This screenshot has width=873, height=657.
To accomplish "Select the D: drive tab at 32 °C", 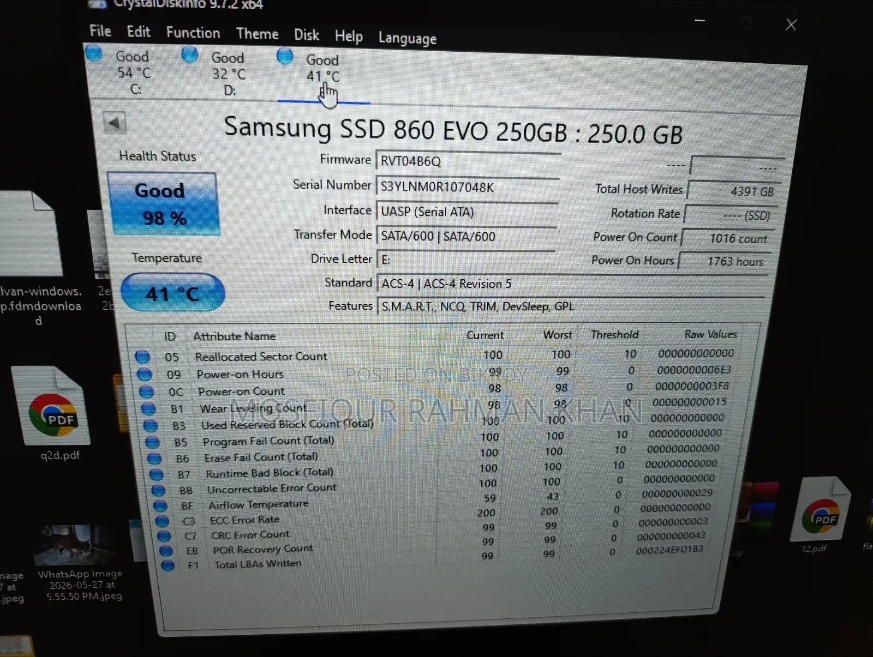I will click(x=229, y=74).
